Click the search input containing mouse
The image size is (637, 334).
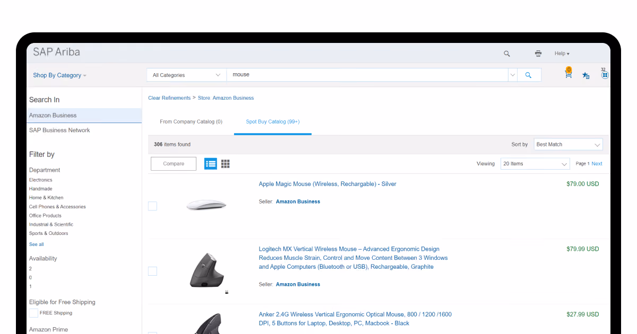(x=367, y=75)
